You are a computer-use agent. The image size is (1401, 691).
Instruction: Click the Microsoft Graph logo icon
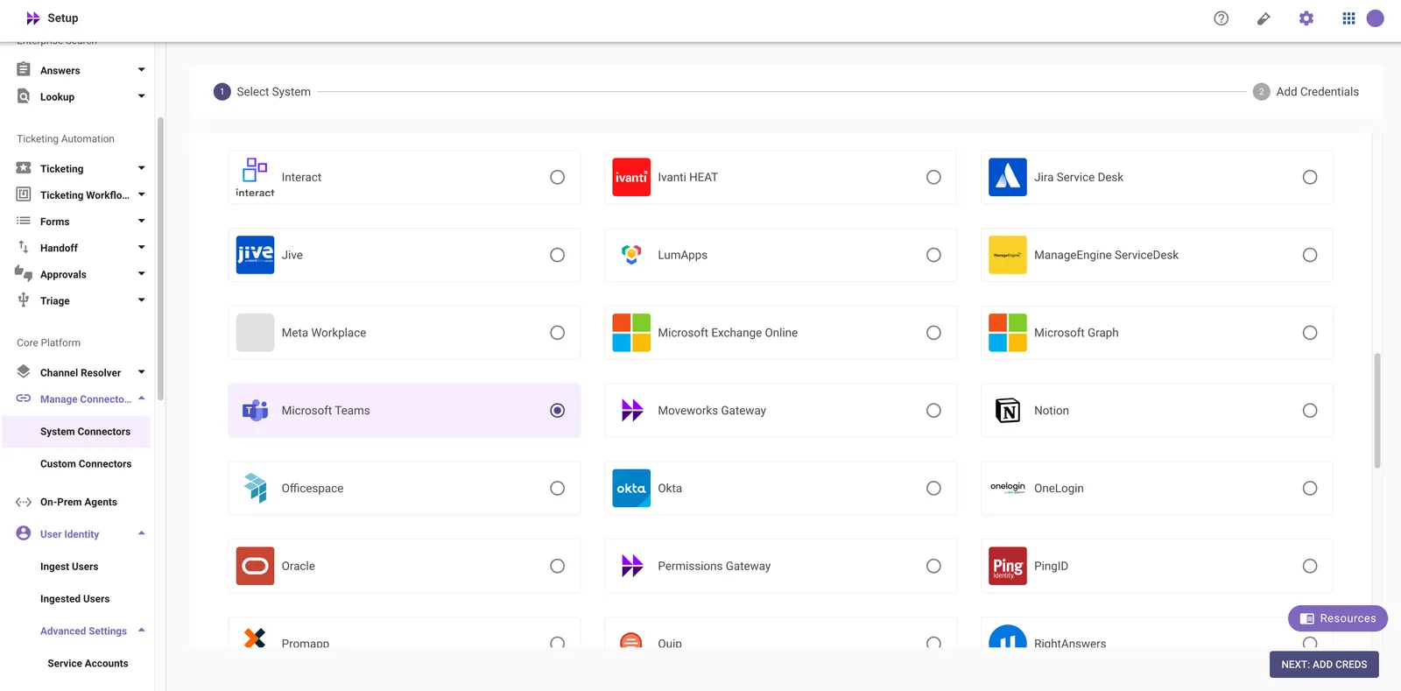(1008, 333)
